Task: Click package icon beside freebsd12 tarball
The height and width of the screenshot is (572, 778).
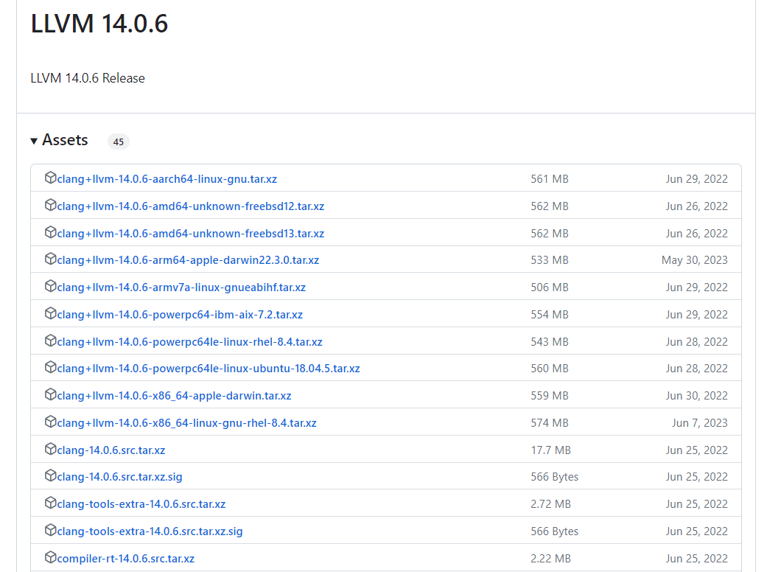Action: tap(50, 205)
